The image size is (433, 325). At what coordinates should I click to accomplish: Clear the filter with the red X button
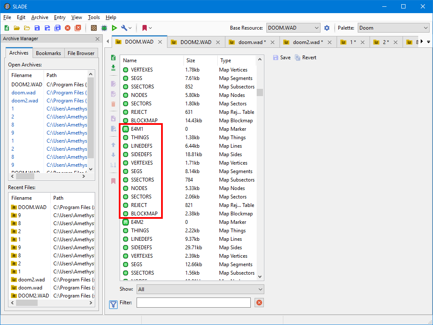pos(259,303)
